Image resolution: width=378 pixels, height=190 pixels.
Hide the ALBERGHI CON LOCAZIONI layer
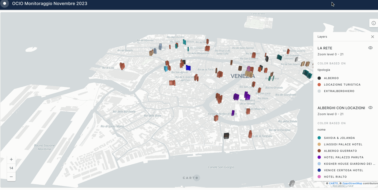[x=370, y=107]
